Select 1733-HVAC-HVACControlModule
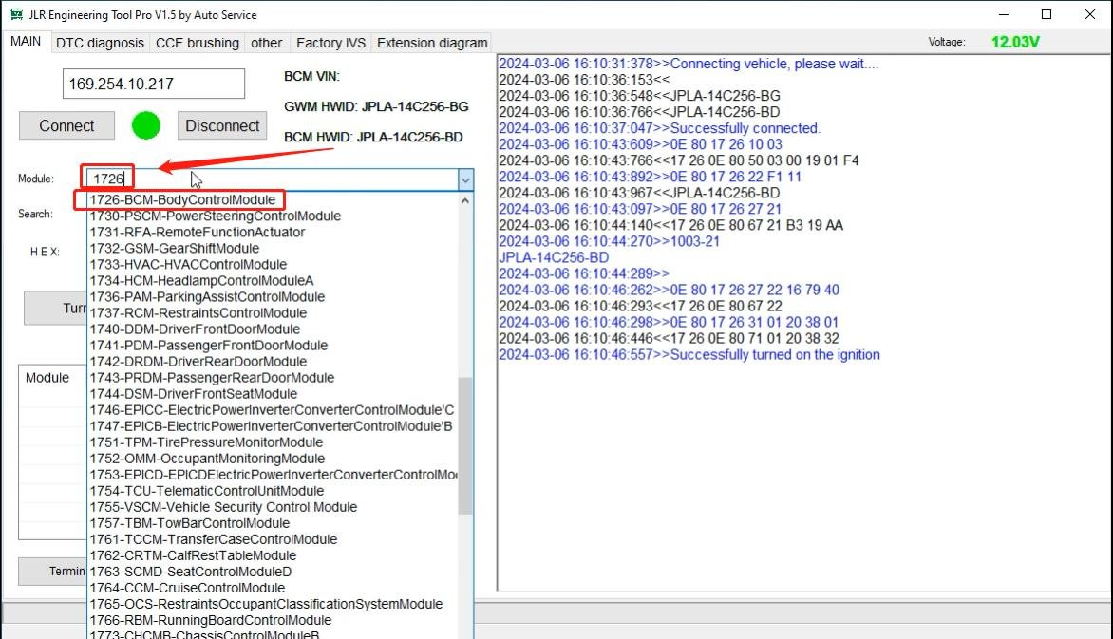This screenshot has height=639, width=1113. tap(273, 264)
